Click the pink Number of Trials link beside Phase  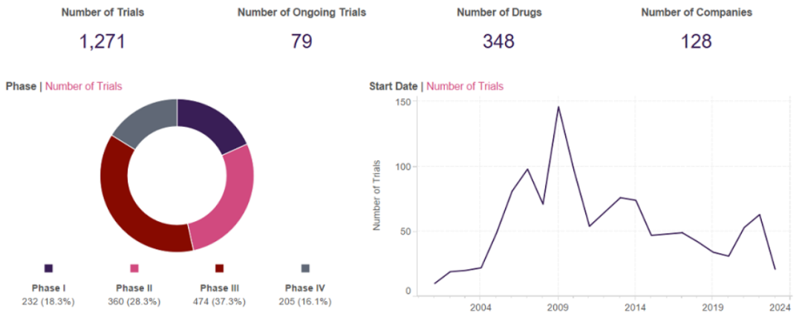[x=84, y=86]
